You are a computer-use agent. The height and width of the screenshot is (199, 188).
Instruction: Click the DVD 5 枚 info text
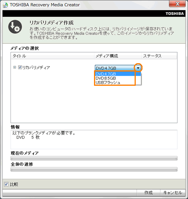click(28, 137)
